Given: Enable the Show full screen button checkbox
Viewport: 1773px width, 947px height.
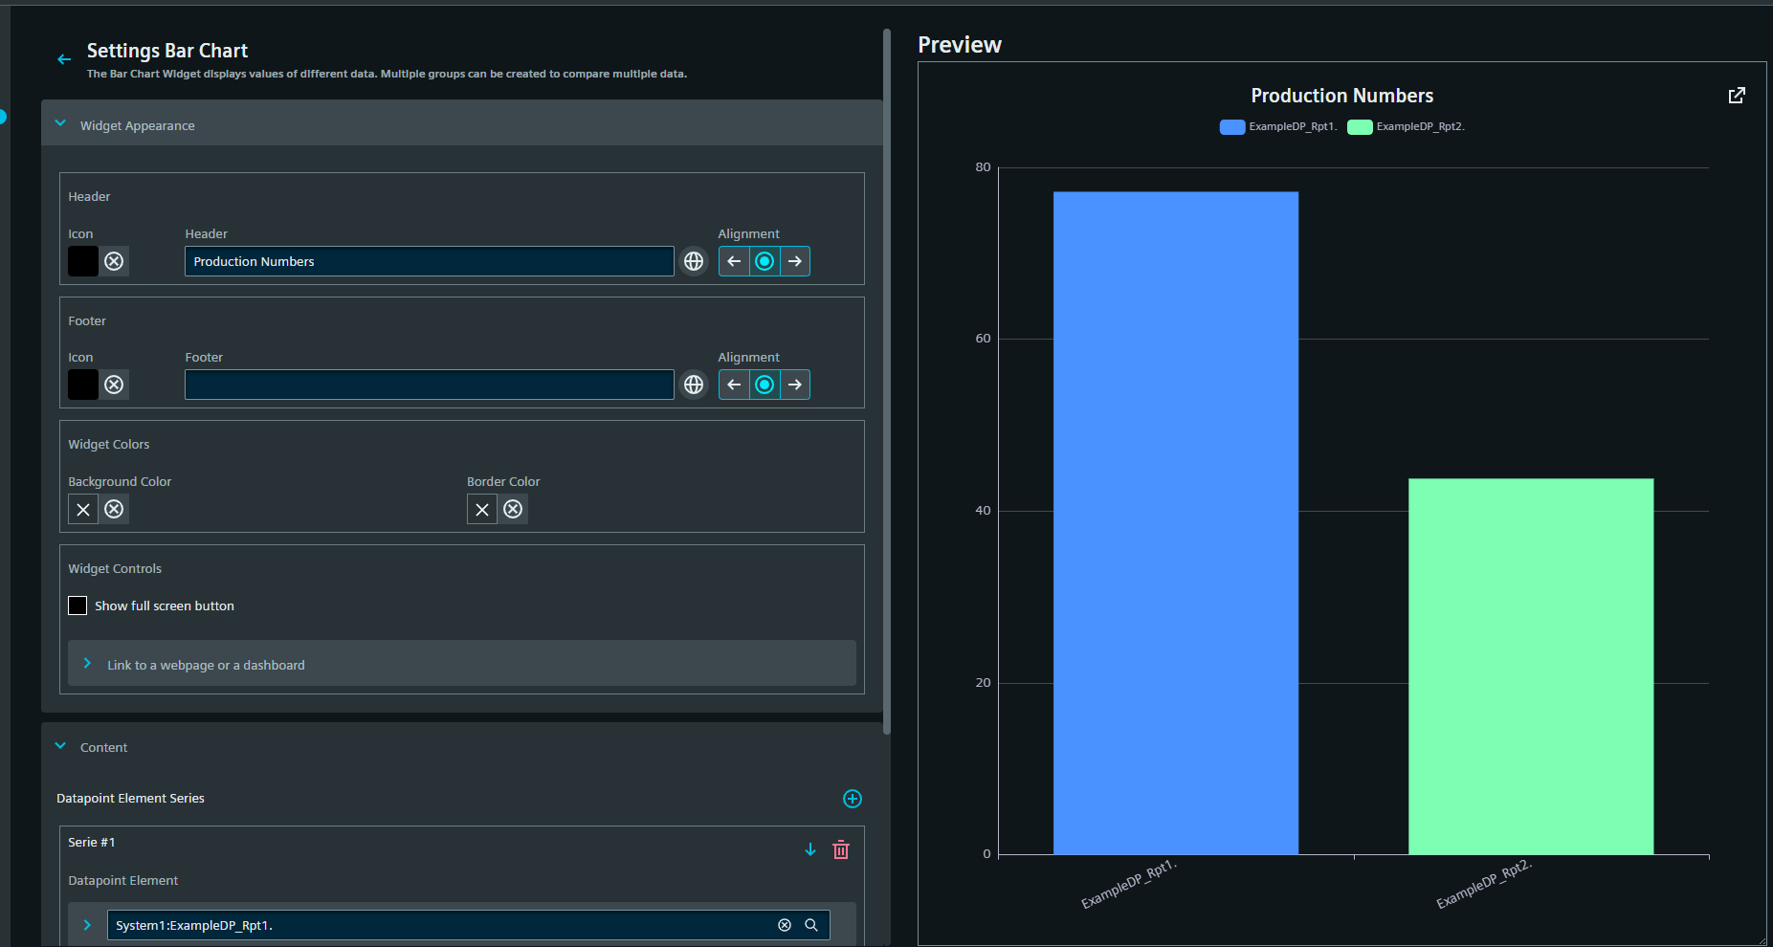Looking at the screenshot, I should pos(78,606).
